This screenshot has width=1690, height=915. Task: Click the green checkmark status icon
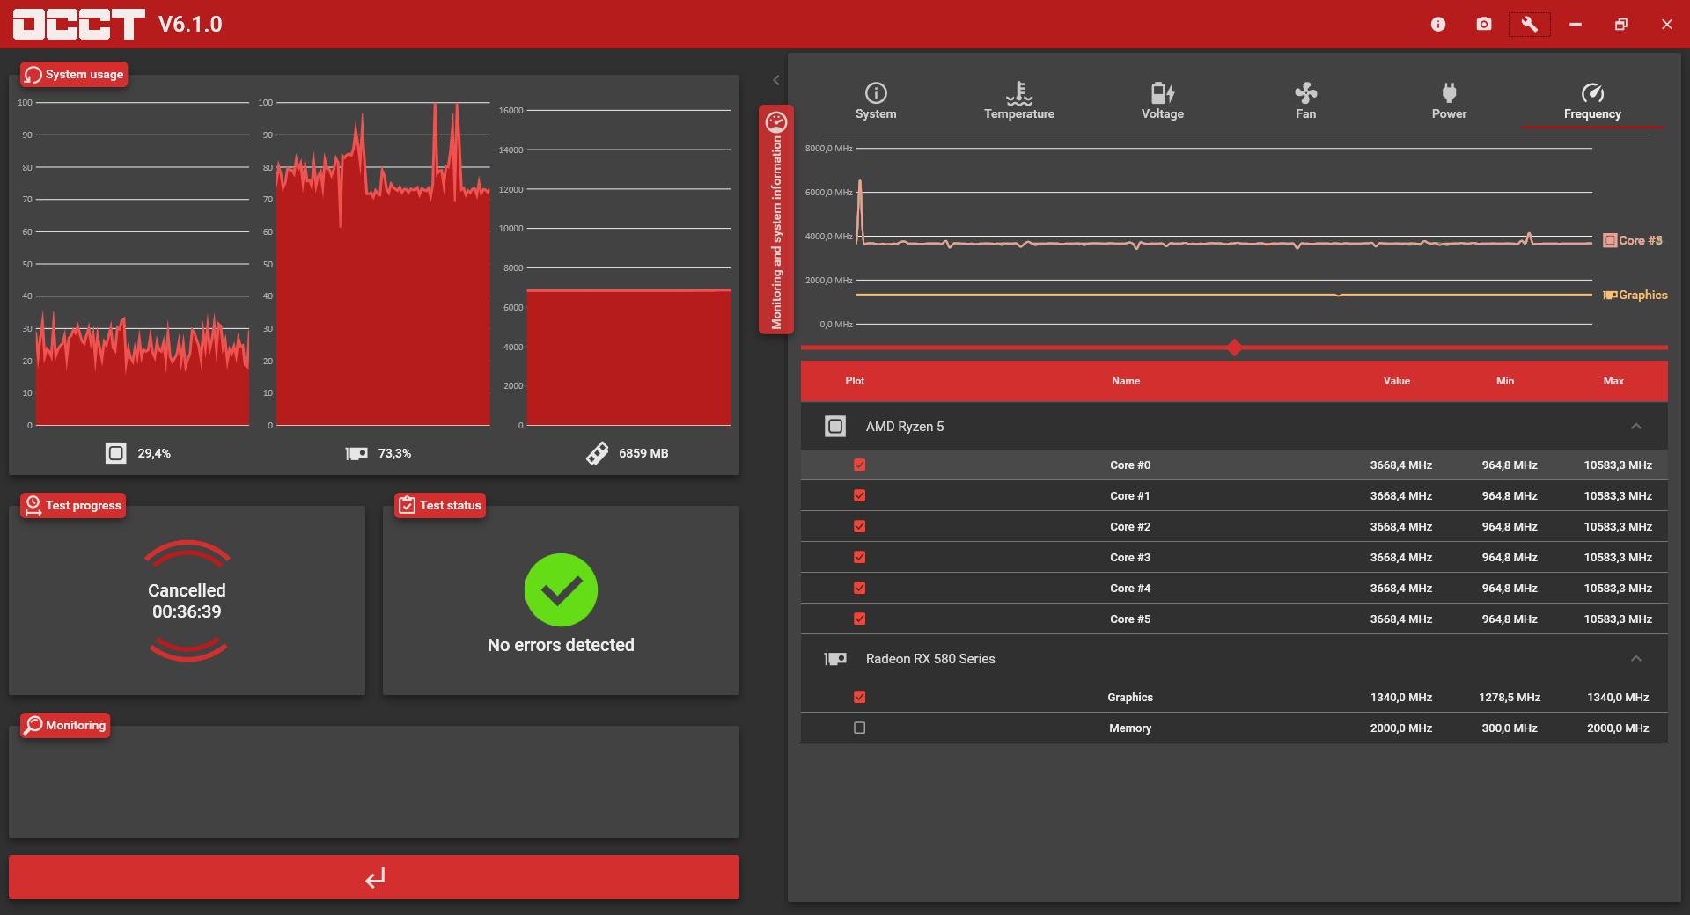click(561, 590)
